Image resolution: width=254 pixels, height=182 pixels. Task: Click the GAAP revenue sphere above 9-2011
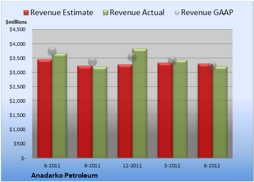click(92, 62)
